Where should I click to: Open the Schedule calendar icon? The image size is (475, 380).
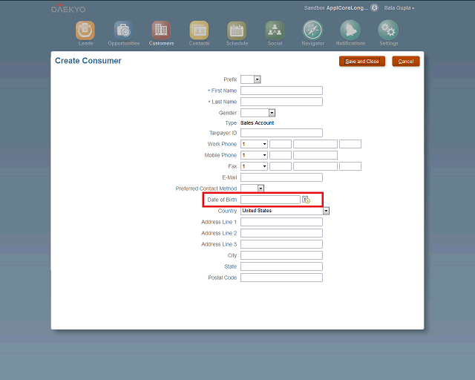tap(237, 30)
